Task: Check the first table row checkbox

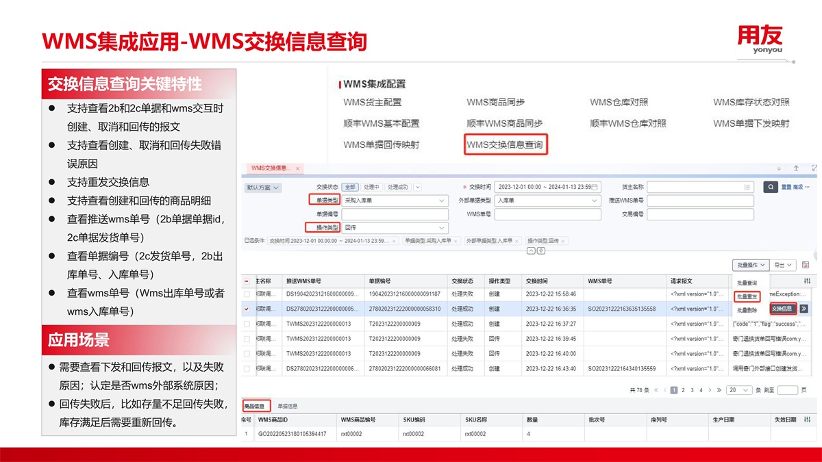Action: pos(247,294)
